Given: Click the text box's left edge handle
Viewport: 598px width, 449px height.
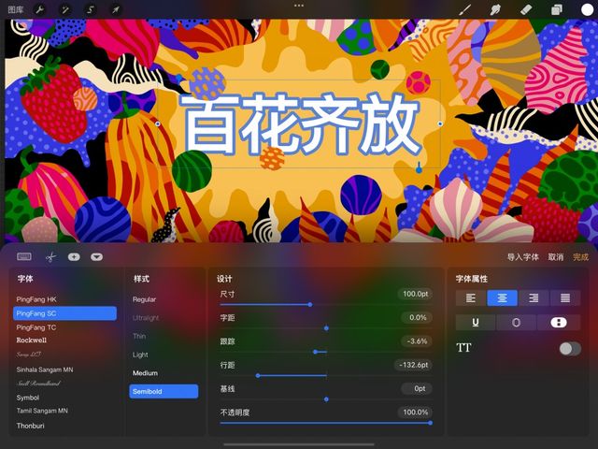Looking at the screenshot, I should (x=158, y=124).
